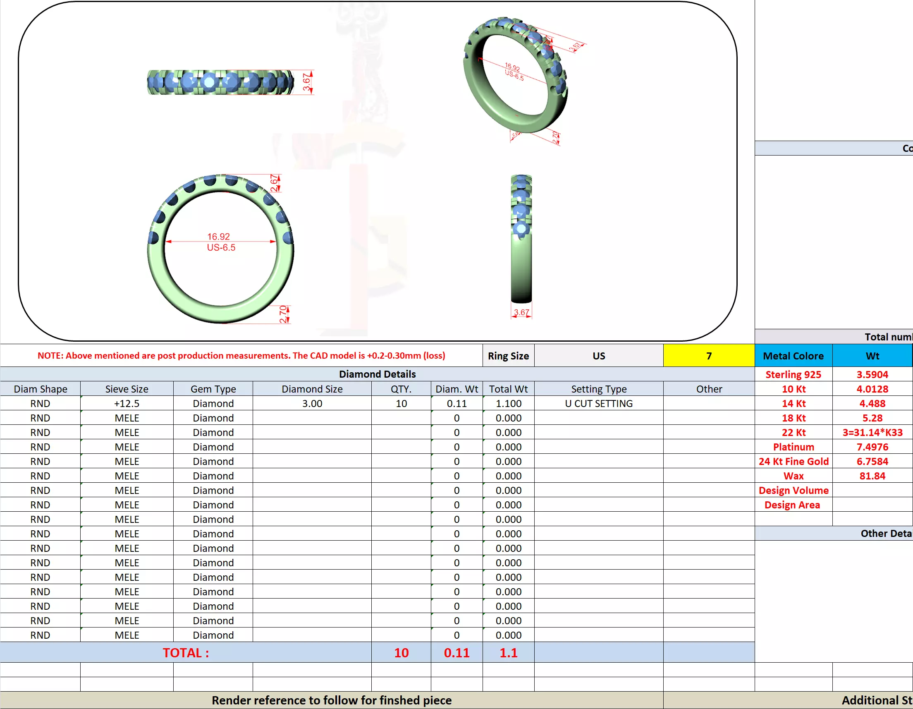Select the red total 0.11 cell
This screenshot has height=709, width=913.
click(x=457, y=652)
